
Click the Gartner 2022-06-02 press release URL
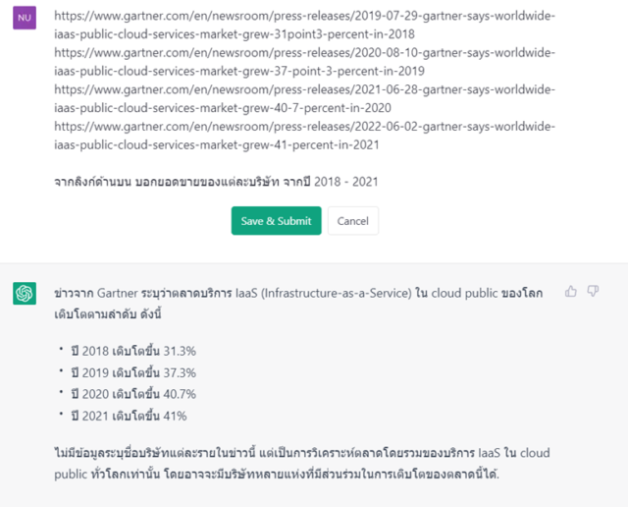point(305,136)
